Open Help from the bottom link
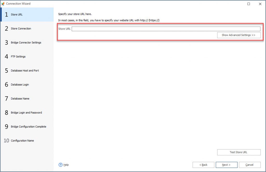The width and height of the screenshot is (266, 172). pyautogui.click(x=65, y=165)
